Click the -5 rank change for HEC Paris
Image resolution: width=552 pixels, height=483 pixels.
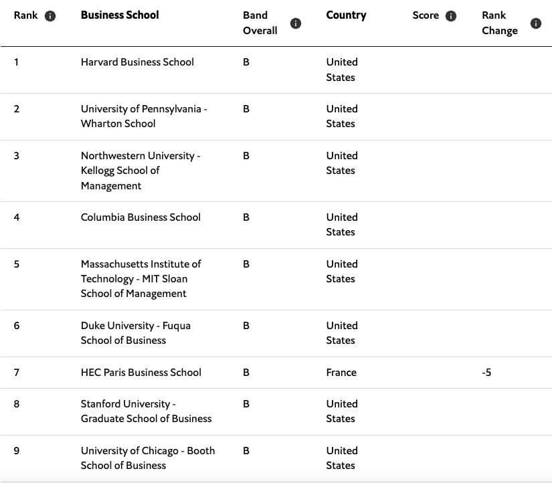coord(486,372)
